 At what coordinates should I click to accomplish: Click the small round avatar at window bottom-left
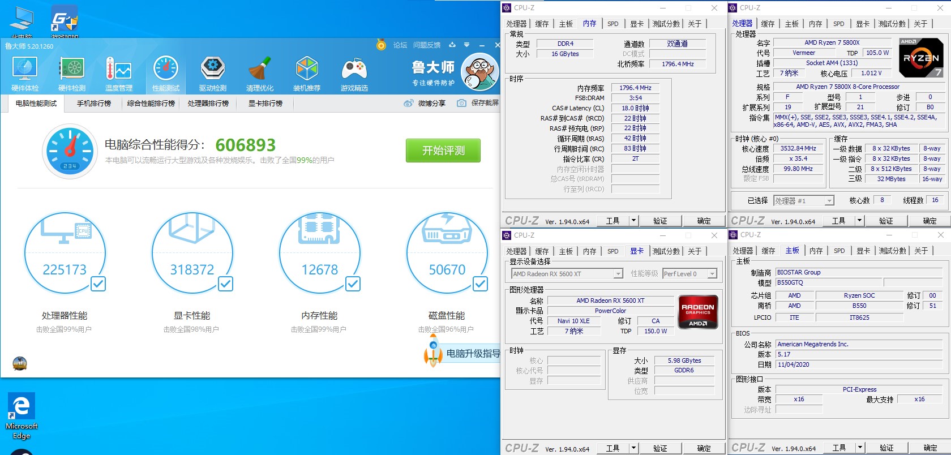(x=20, y=363)
